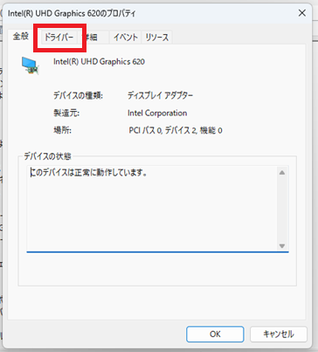318x352 pixels.
Task: Click the Intel(R) UHD Graphics 620 device name
Action: [x=99, y=62]
